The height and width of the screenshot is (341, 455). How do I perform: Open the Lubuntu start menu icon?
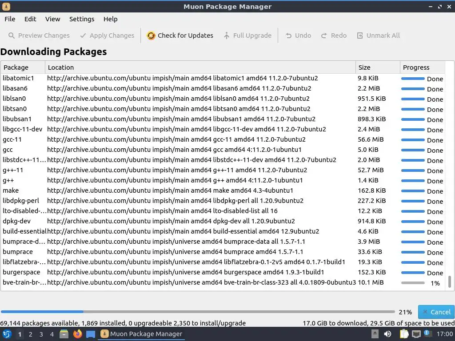(7, 334)
